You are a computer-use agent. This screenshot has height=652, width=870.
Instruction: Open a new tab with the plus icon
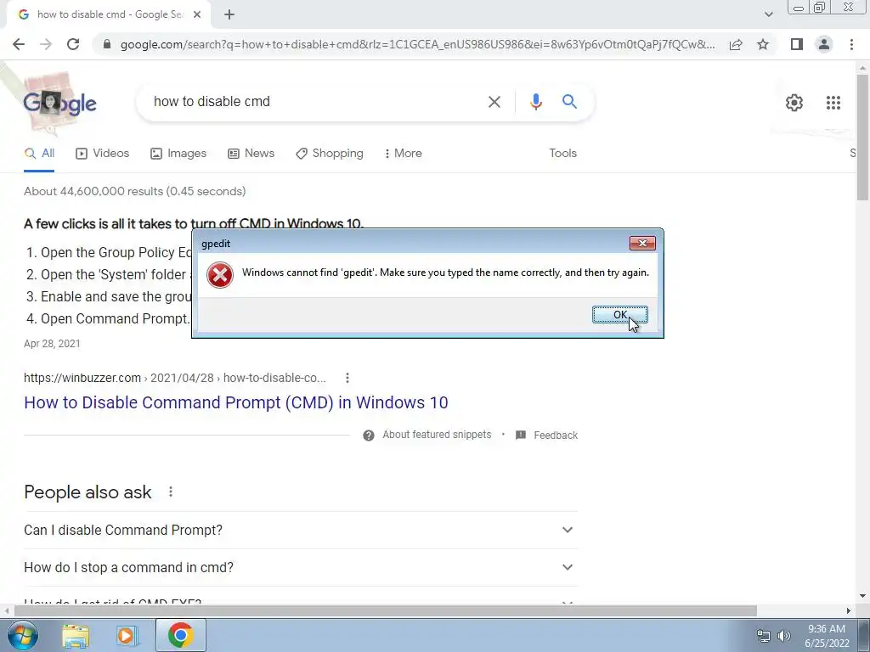point(229,14)
